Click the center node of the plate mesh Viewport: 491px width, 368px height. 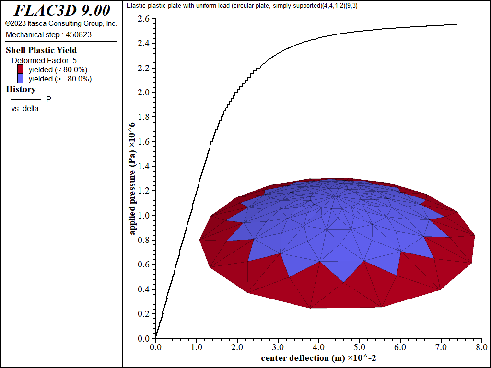pos(335,196)
